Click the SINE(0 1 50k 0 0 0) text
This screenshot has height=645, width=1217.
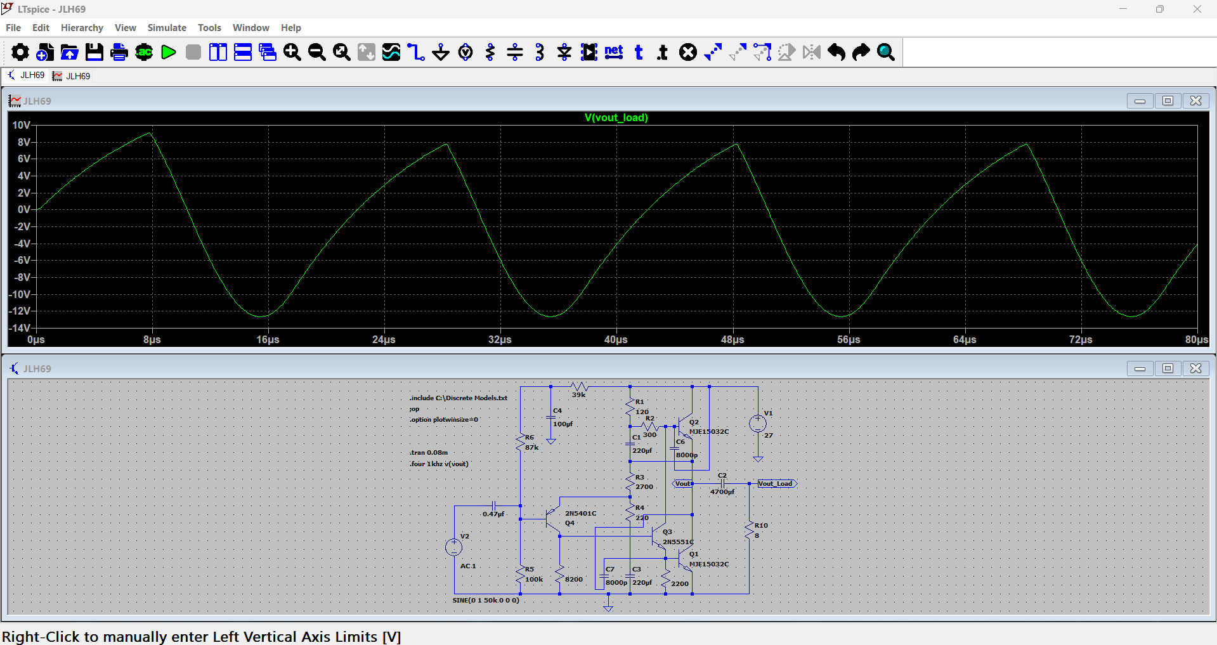tap(486, 600)
